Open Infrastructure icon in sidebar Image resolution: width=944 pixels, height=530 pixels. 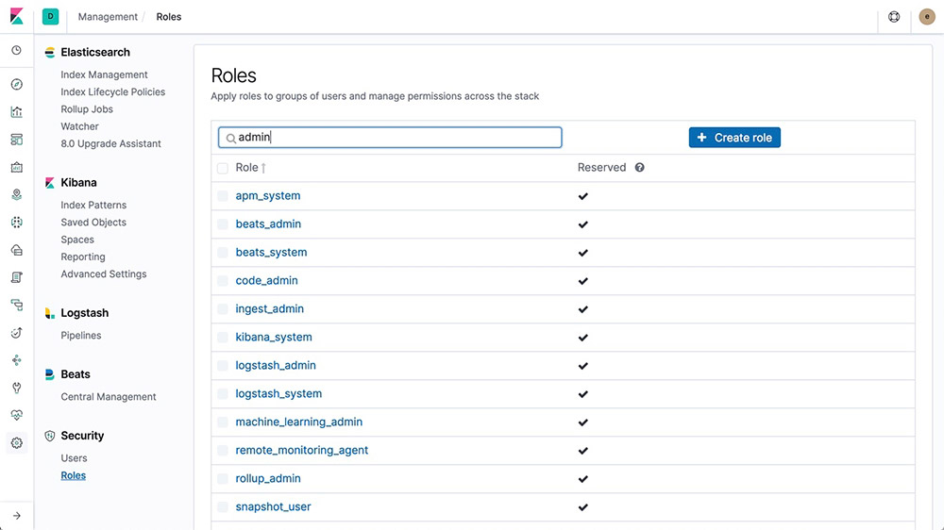(17, 250)
